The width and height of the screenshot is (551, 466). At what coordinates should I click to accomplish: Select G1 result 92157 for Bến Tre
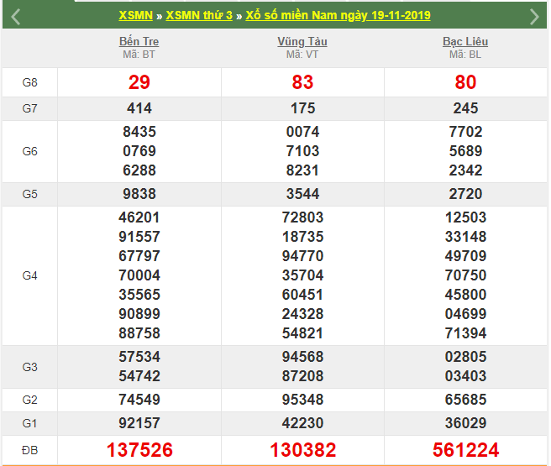[139, 423]
